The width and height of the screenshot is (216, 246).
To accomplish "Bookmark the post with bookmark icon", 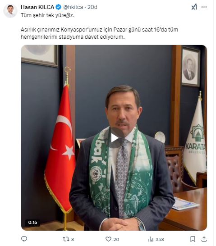I will tap(193, 239).
